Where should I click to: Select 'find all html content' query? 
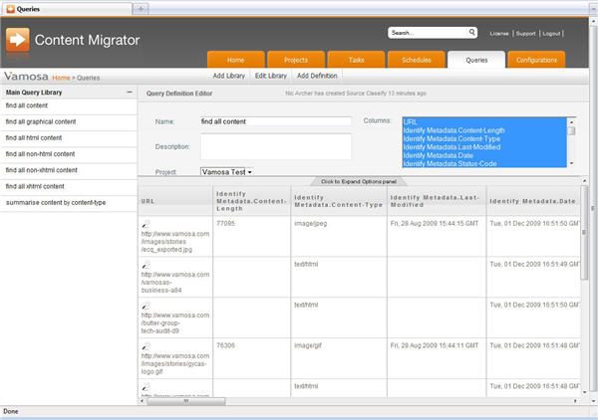[68, 137]
